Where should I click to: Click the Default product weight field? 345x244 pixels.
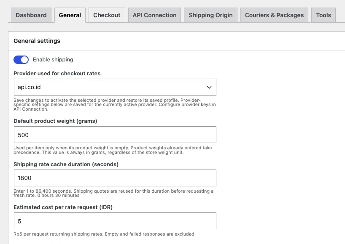pyautogui.click(x=115, y=135)
